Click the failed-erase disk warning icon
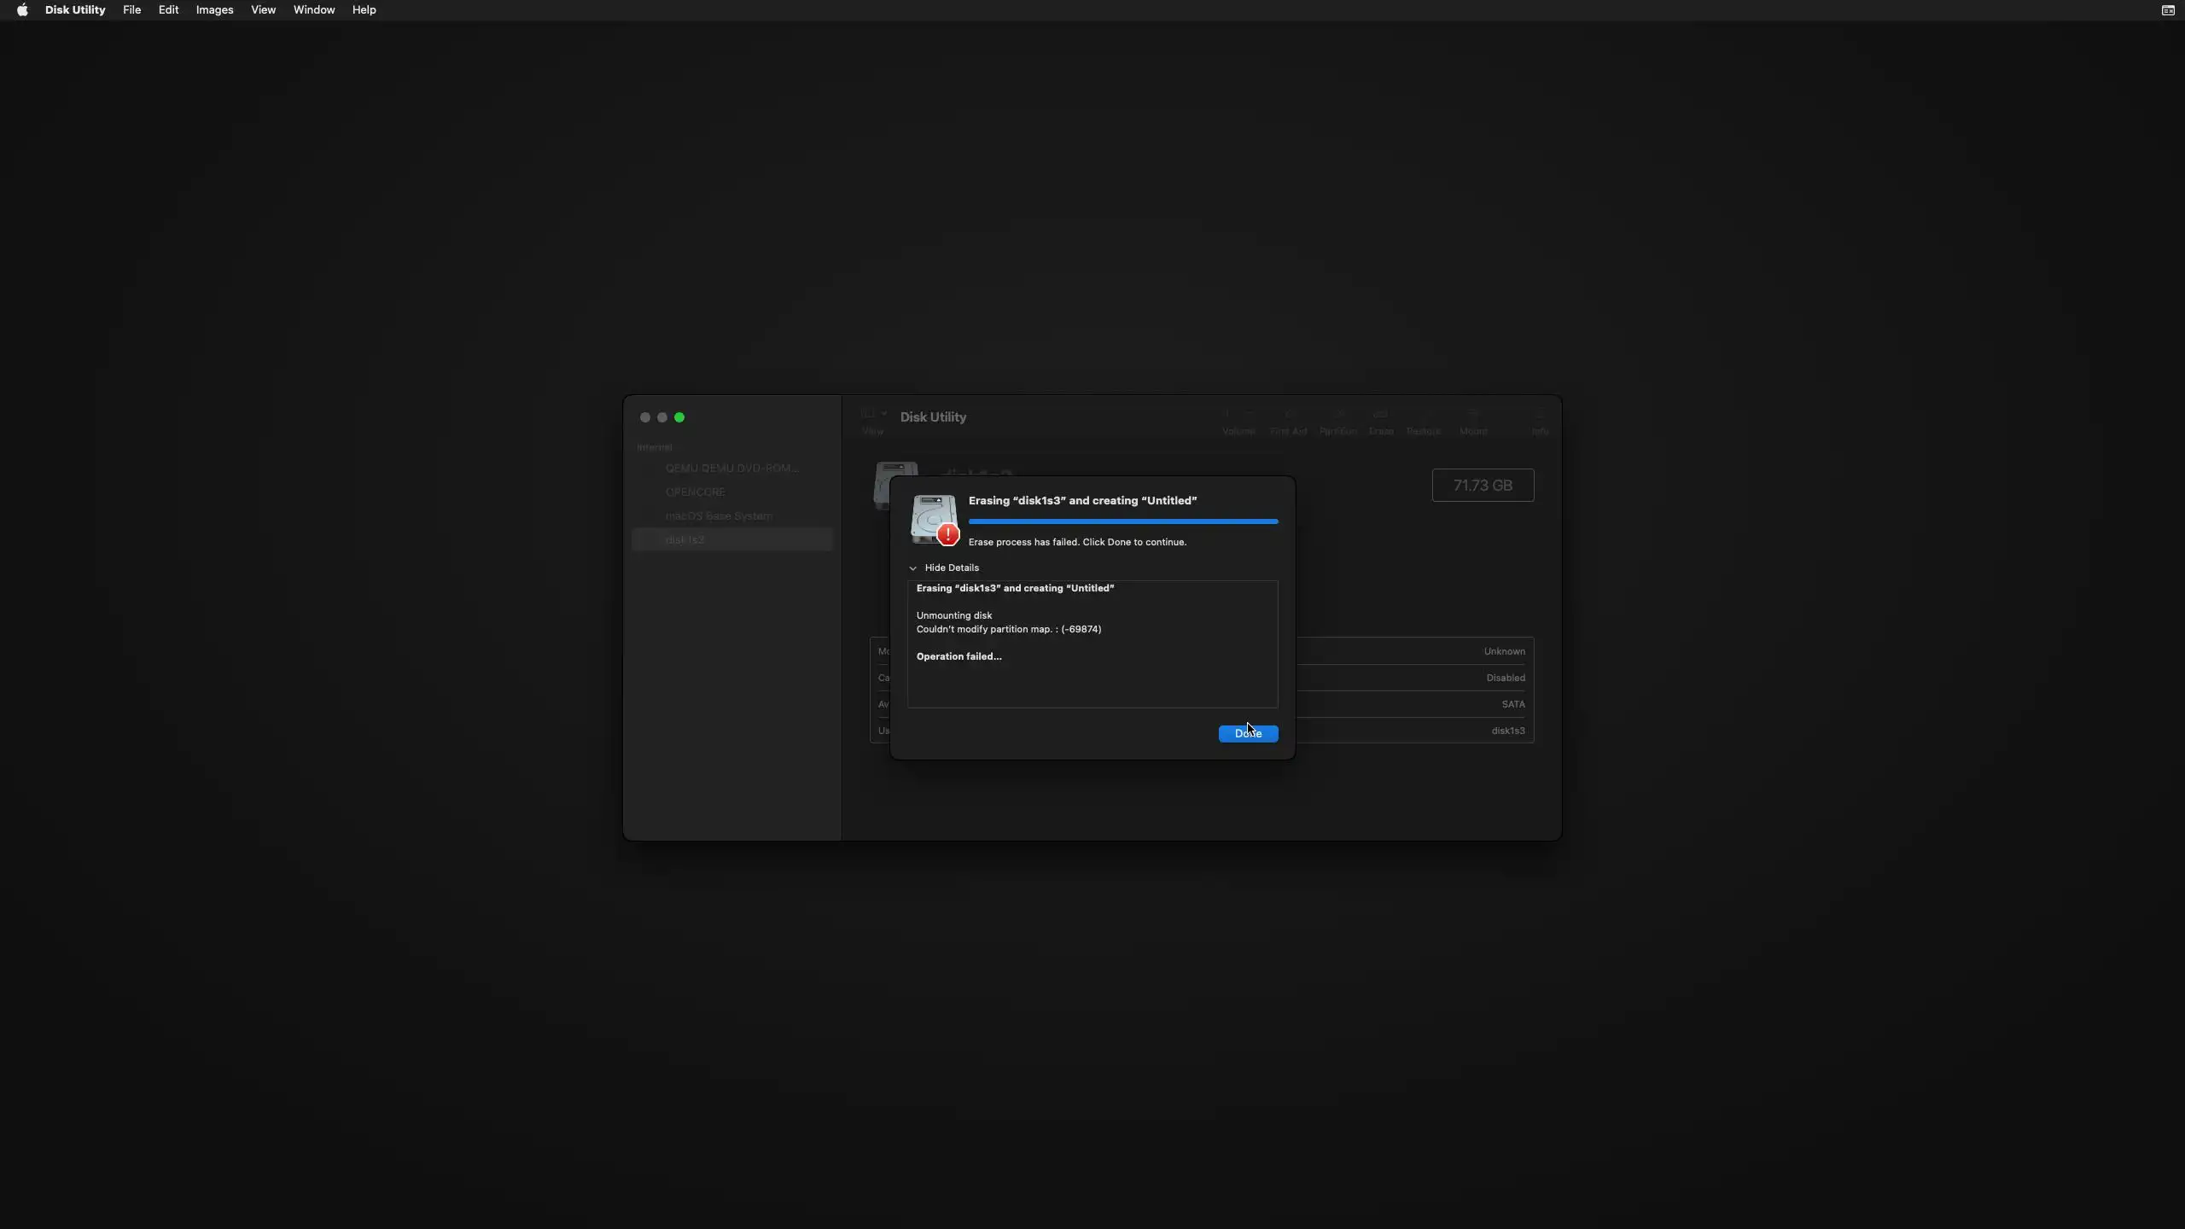 pyautogui.click(x=935, y=519)
